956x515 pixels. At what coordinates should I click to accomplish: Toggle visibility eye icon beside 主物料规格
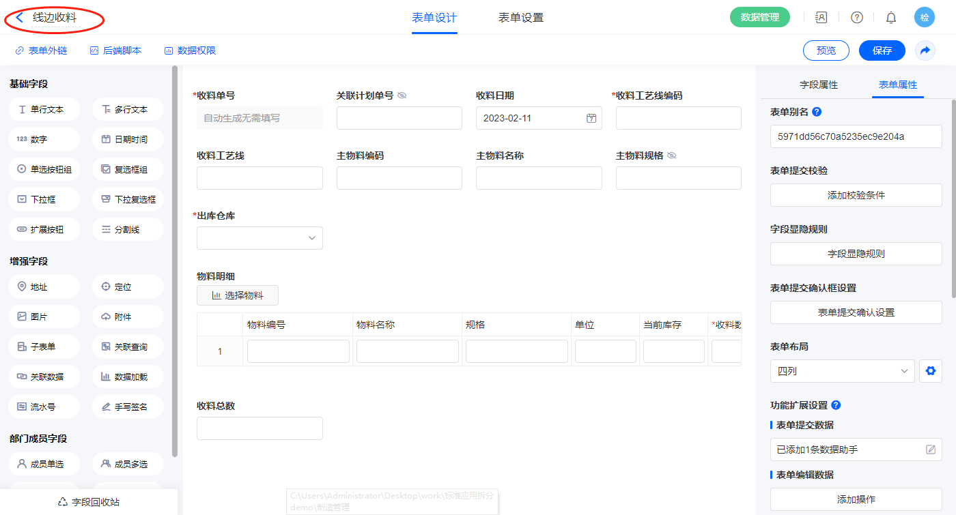(671, 156)
